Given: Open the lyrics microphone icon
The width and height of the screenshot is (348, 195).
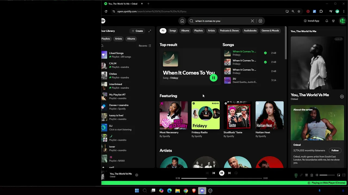Looking at the screenshot, I should [301, 175].
